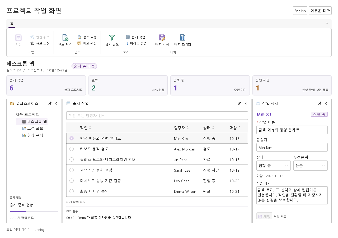Viewport: 338px width, 238px height.
Task: Switch language to English
Action: [300, 11]
